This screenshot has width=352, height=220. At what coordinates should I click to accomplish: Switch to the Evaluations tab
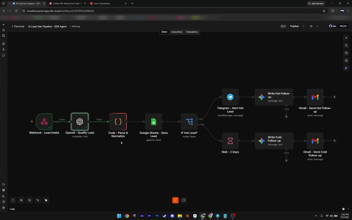click(192, 32)
